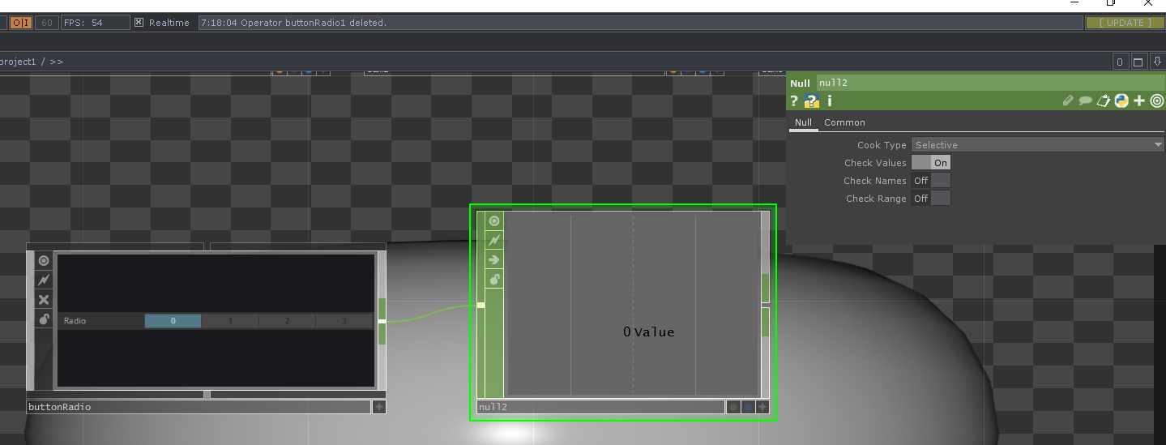Click the power/timeline O|I orange button
Screen dimensions: 1166x445
coord(21,23)
